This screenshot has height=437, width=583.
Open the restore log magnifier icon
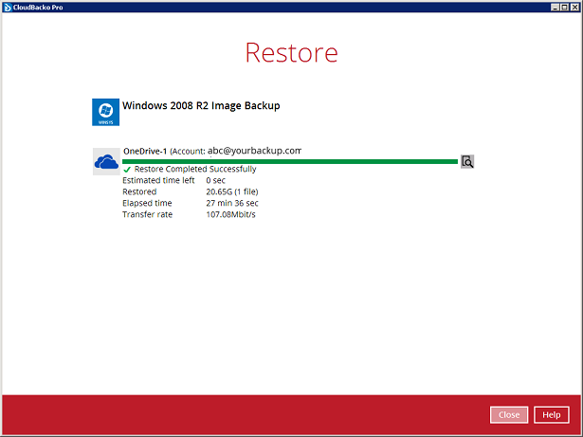467,162
